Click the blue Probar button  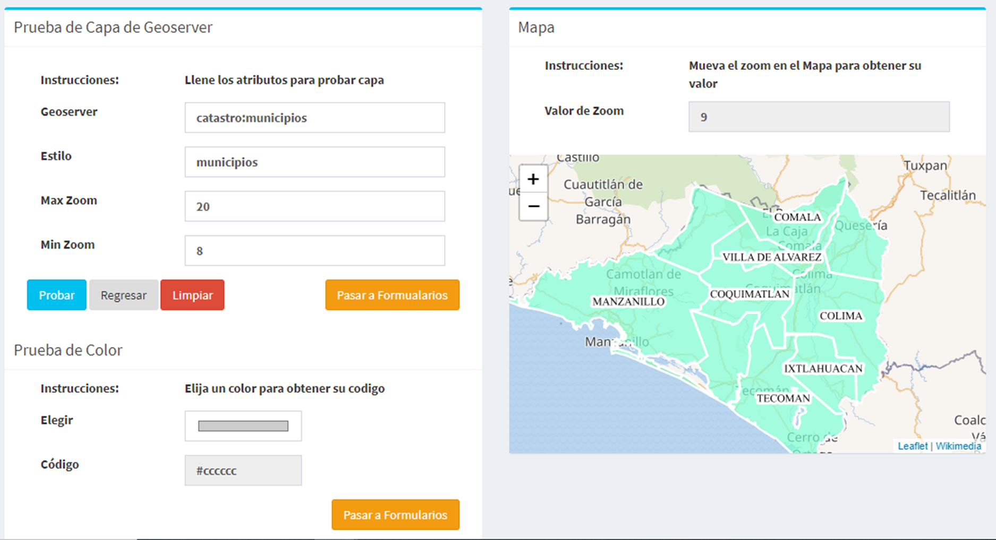[x=57, y=295]
